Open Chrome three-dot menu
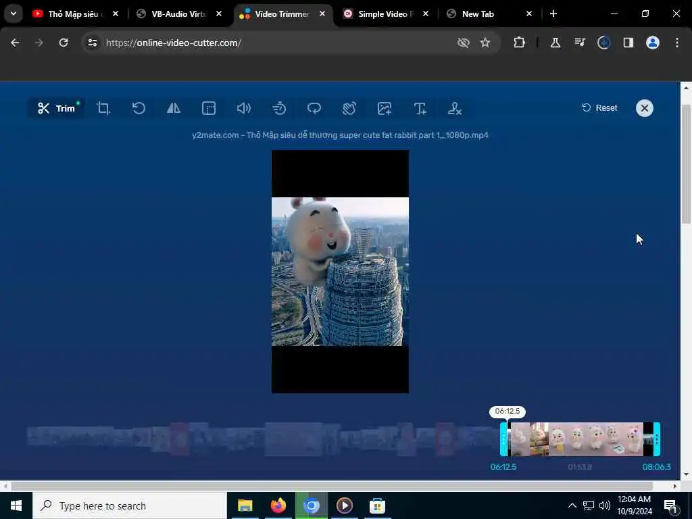This screenshot has width=692, height=519. (x=677, y=43)
